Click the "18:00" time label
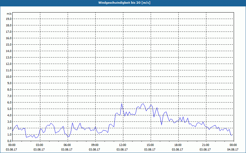This screenshot has width=246, height=153. coord(179,145)
